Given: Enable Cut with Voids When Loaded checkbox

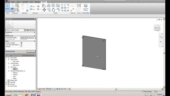Looking at the screenshot, I should [x=22, y=45].
